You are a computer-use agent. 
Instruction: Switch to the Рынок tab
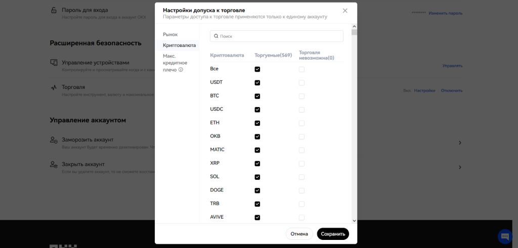point(170,34)
